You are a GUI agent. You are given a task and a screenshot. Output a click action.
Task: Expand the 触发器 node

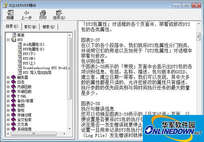point(8,77)
